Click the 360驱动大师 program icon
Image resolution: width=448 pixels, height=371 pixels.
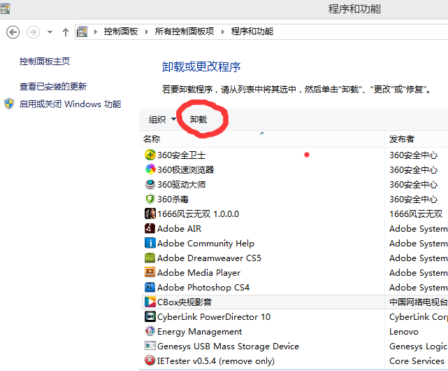150,184
